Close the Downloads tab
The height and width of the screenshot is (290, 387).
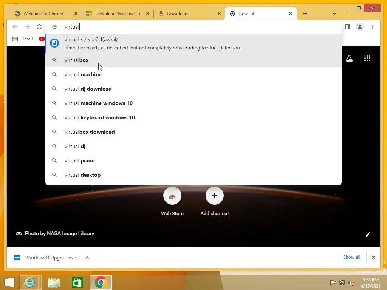tap(219, 14)
